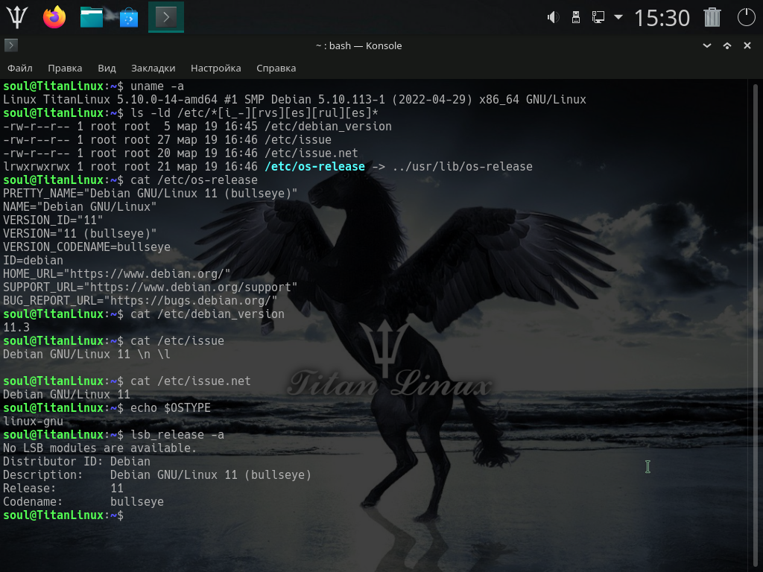Click the 'VERSION_CODENAME=bullseye' line
Viewport: 763px width, 572px height.
pos(86,247)
